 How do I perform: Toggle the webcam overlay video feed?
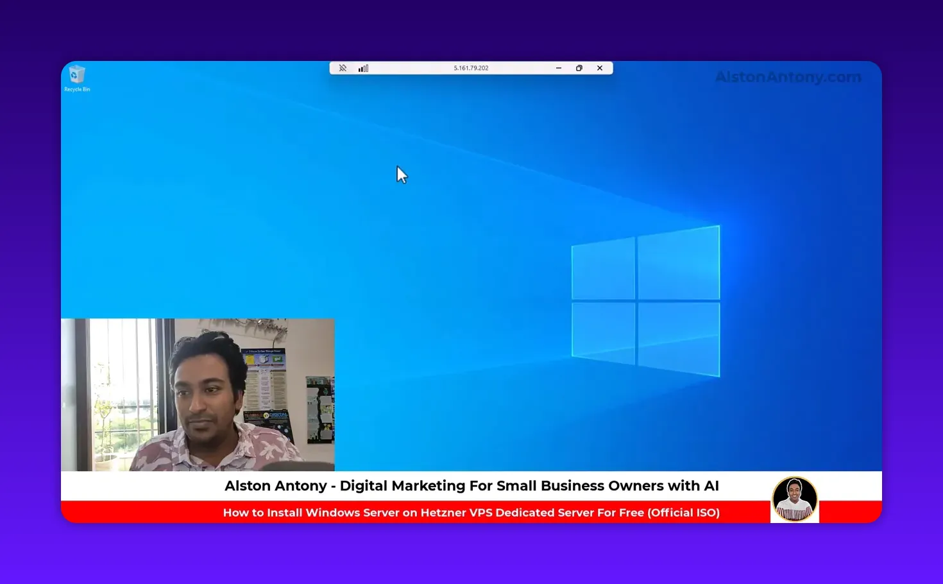click(198, 394)
